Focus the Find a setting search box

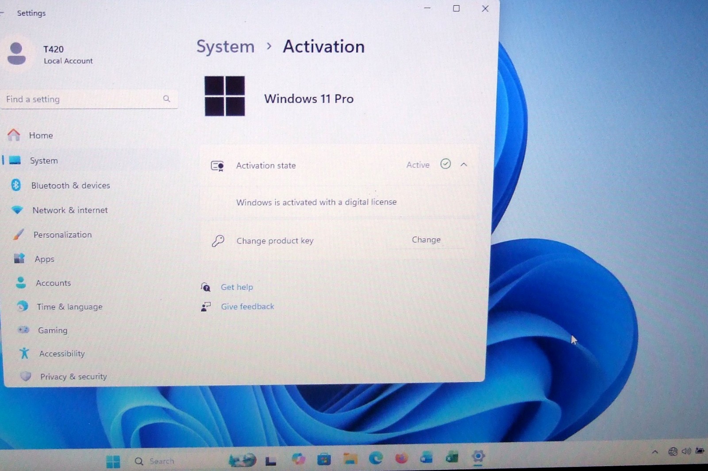(89, 99)
